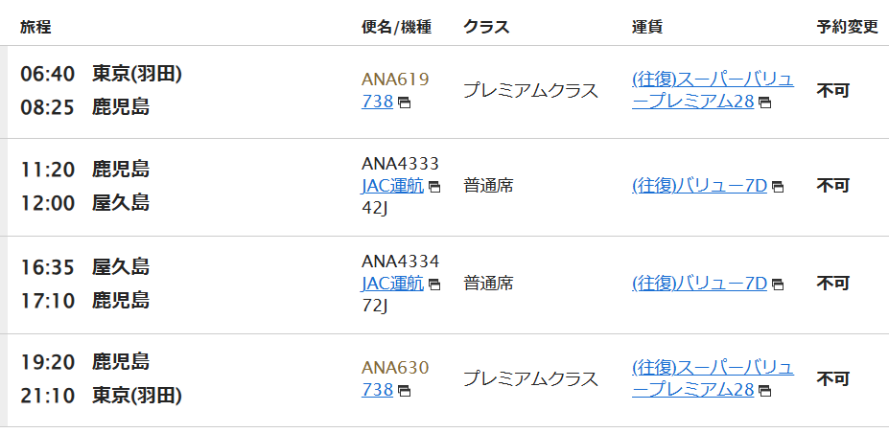Open the 738 aircraft link for ANA630
Viewport: 889px width, 433px height.
377,390
